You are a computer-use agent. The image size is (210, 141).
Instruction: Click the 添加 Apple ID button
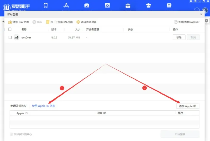pos(187,106)
